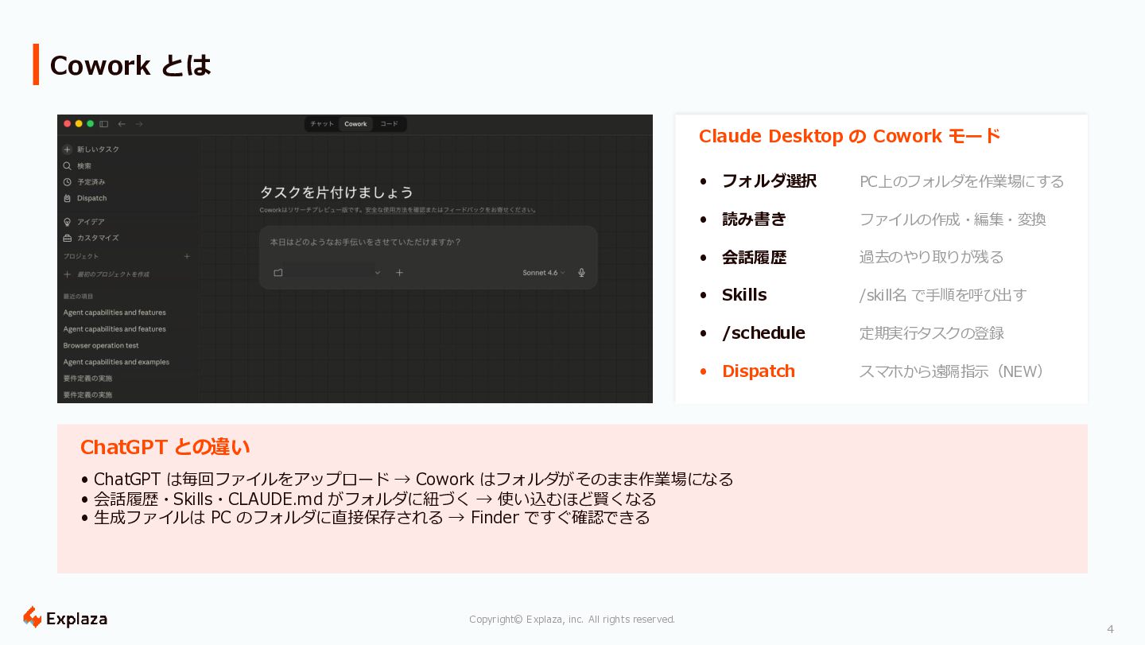Add attachment with the prompt box plus icon
This screenshot has width=1145, height=645.
399,273
